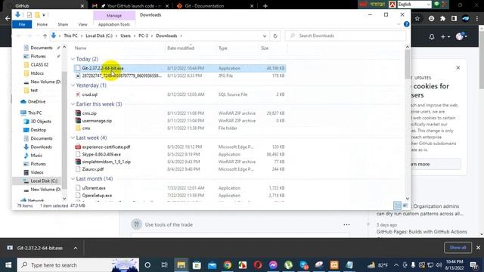The height and width of the screenshot is (272, 484).
Task: Open the Share ribbon tab
Action: point(63,24)
